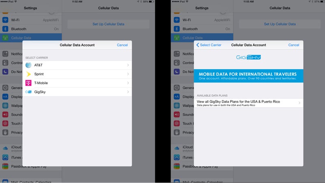
Task: Tap Set Up Cellular Data on left screen
Action: point(108,24)
